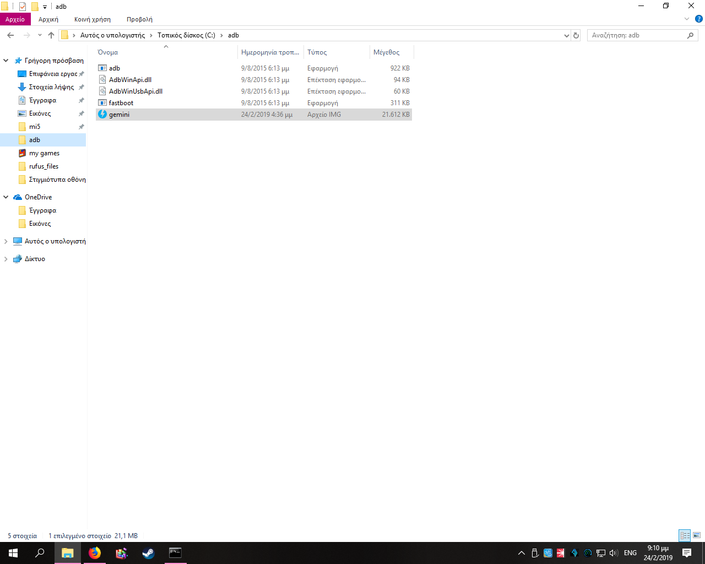Select the fastboot application file

[x=121, y=103]
